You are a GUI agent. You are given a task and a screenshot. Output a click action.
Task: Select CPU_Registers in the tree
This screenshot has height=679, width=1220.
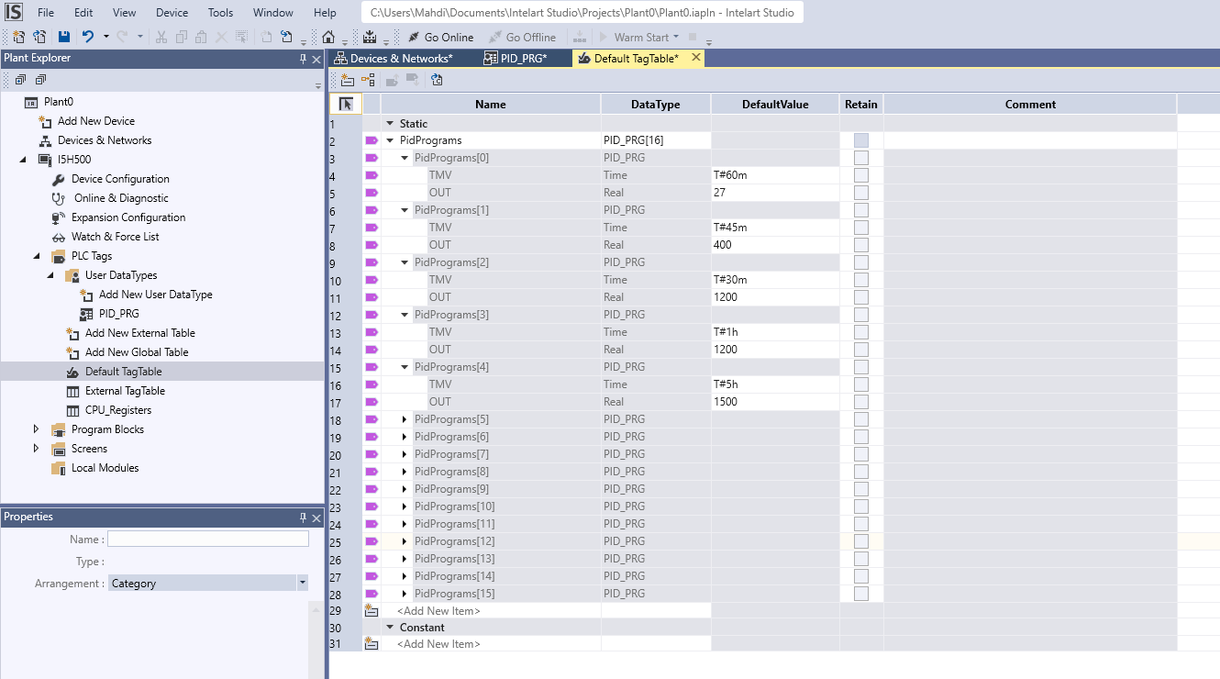118,410
